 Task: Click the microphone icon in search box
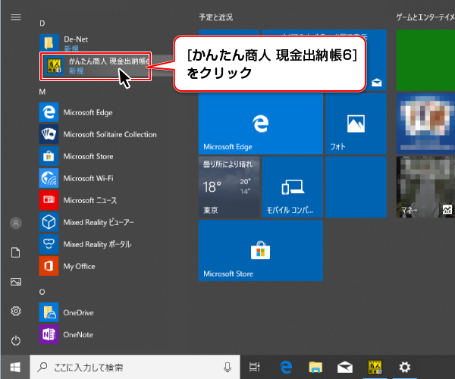tap(227, 368)
